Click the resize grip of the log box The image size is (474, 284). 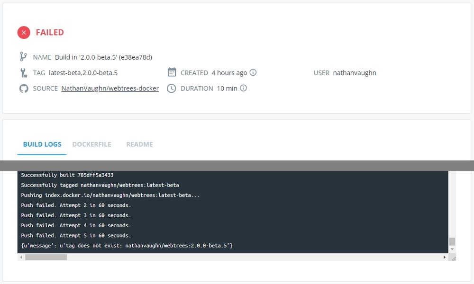click(453, 258)
